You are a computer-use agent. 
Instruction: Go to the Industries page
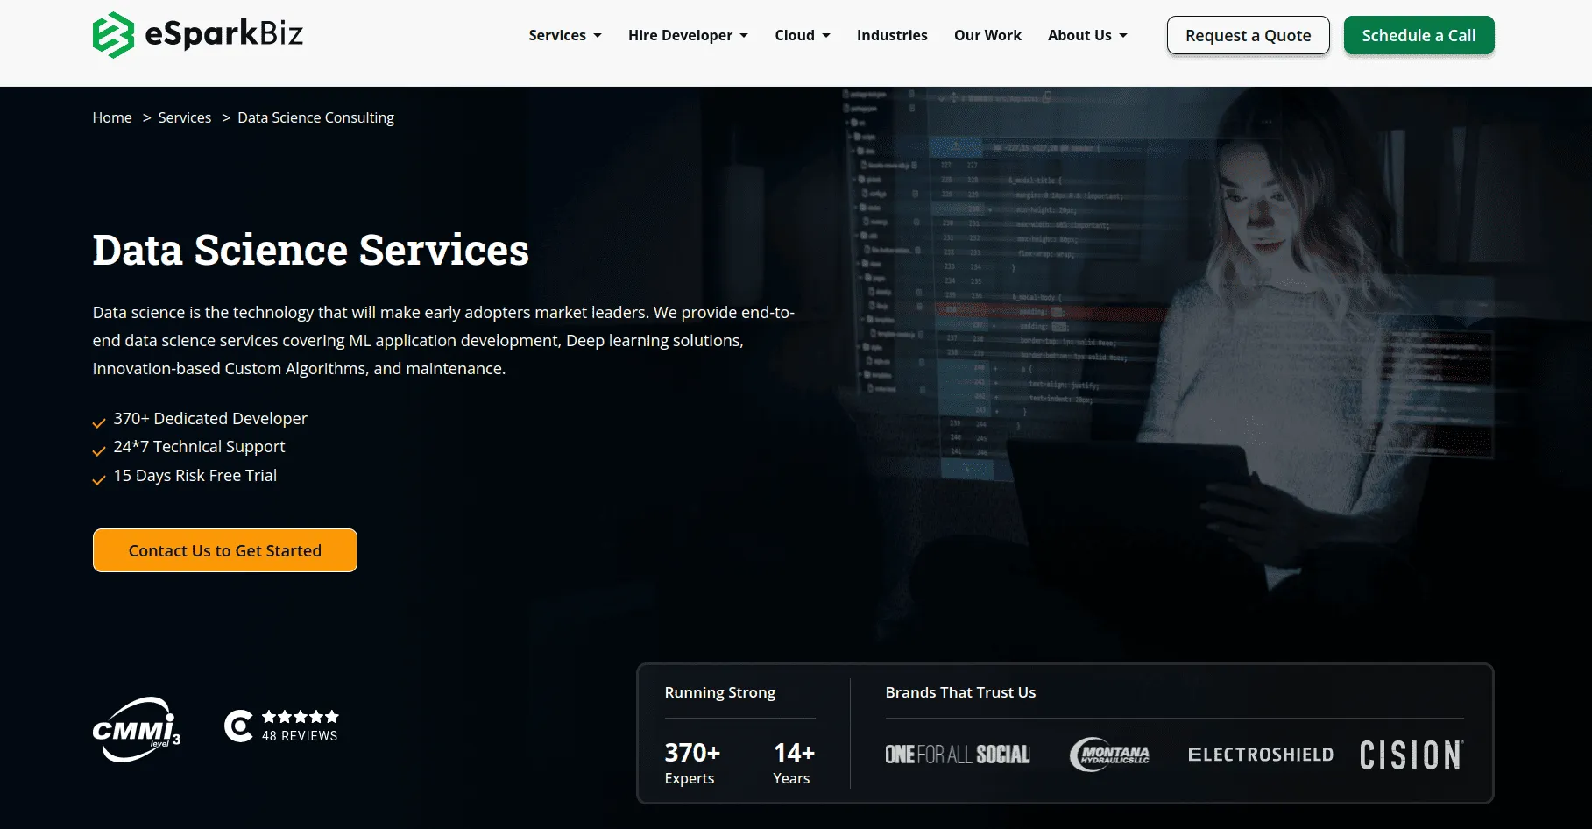click(x=891, y=35)
